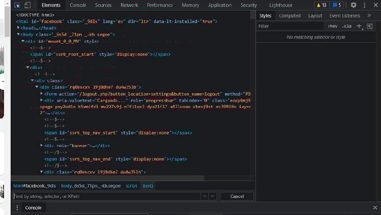Open the issues counter showing 5

(x=336, y=5)
